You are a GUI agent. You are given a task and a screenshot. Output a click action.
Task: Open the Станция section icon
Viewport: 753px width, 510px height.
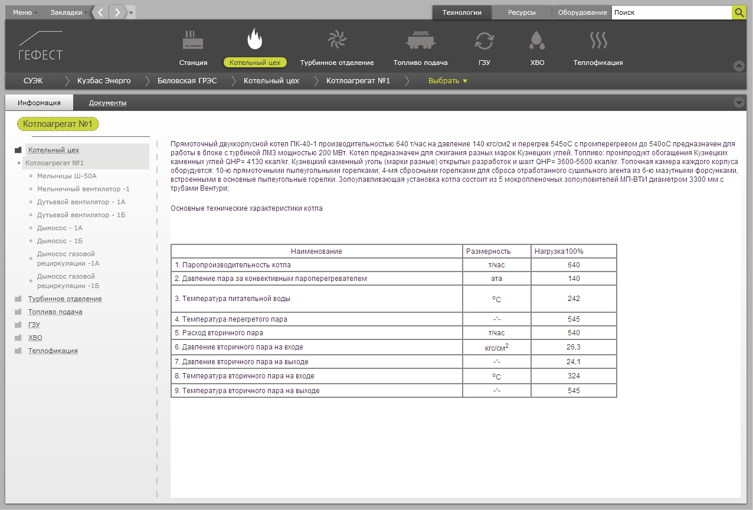pos(193,40)
